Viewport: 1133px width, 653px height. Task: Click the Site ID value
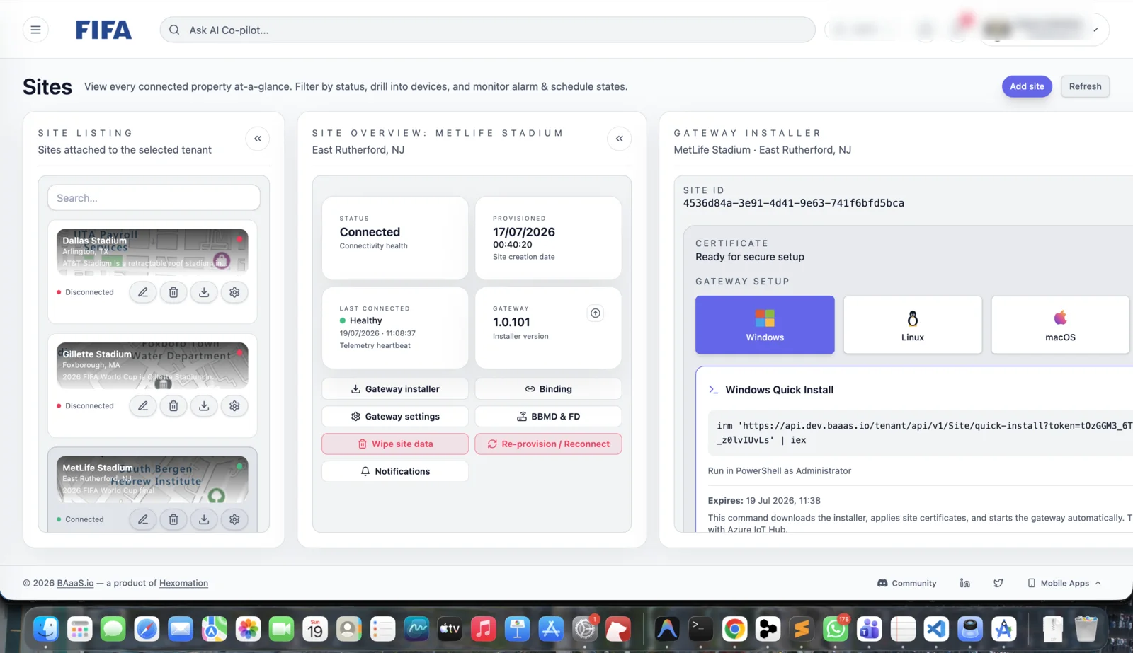pyautogui.click(x=793, y=203)
